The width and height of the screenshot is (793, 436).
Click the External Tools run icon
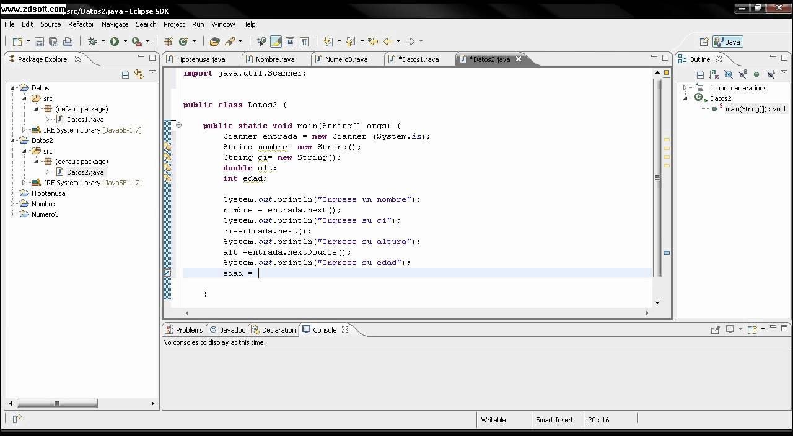[137, 41]
